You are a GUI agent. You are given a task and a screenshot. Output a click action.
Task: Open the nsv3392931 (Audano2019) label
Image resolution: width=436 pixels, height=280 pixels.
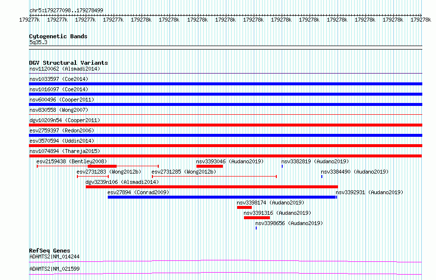pos(369,192)
